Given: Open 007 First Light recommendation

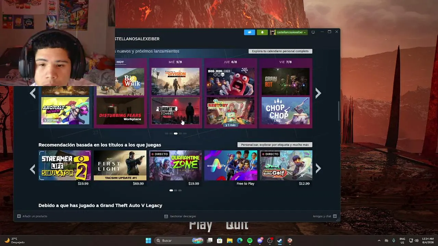Looking at the screenshot, I should coord(120,165).
